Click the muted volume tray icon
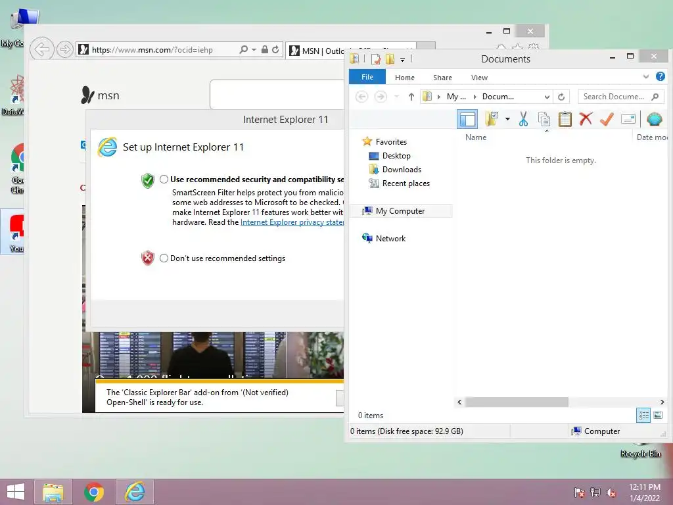The width and height of the screenshot is (673, 505). coord(611,493)
